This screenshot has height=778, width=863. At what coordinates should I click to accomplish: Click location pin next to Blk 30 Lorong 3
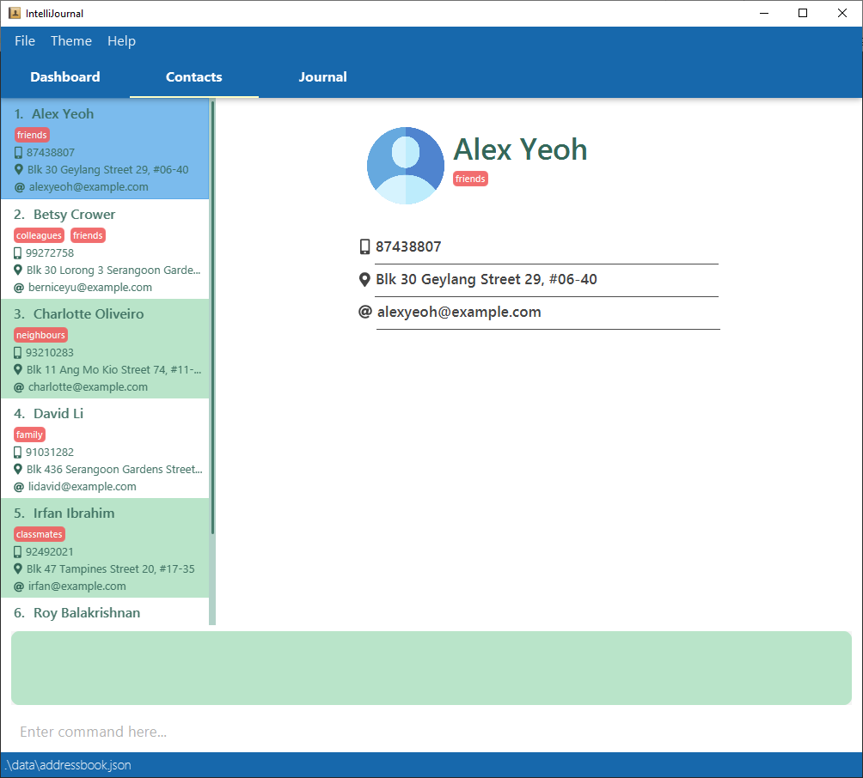pyautogui.click(x=18, y=270)
